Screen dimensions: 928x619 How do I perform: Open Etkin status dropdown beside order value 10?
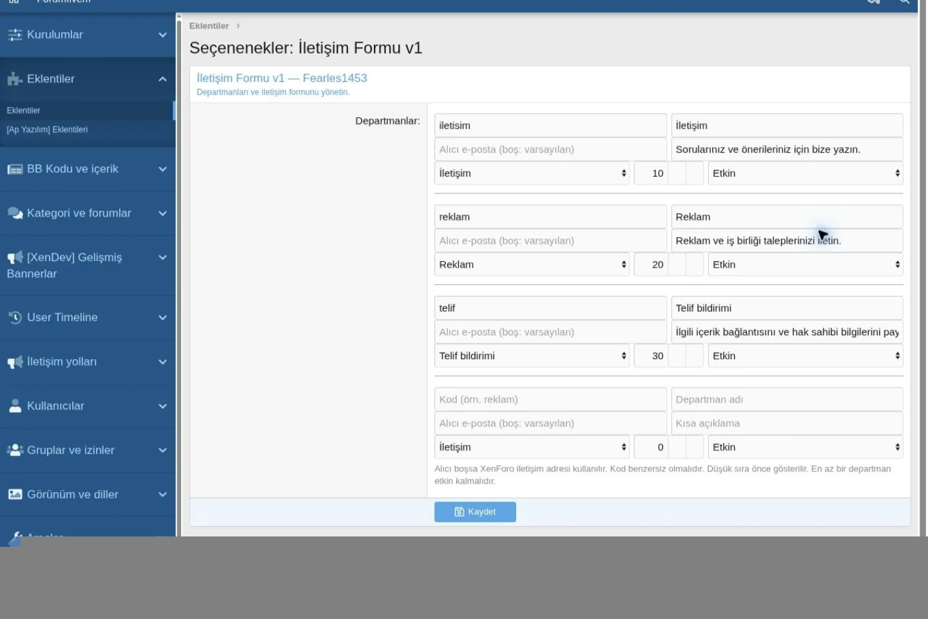click(x=805, y=173)
